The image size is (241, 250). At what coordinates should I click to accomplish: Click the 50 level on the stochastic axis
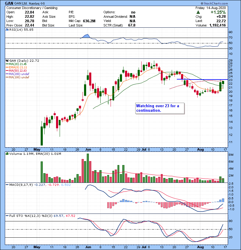(x=231, y=229)
